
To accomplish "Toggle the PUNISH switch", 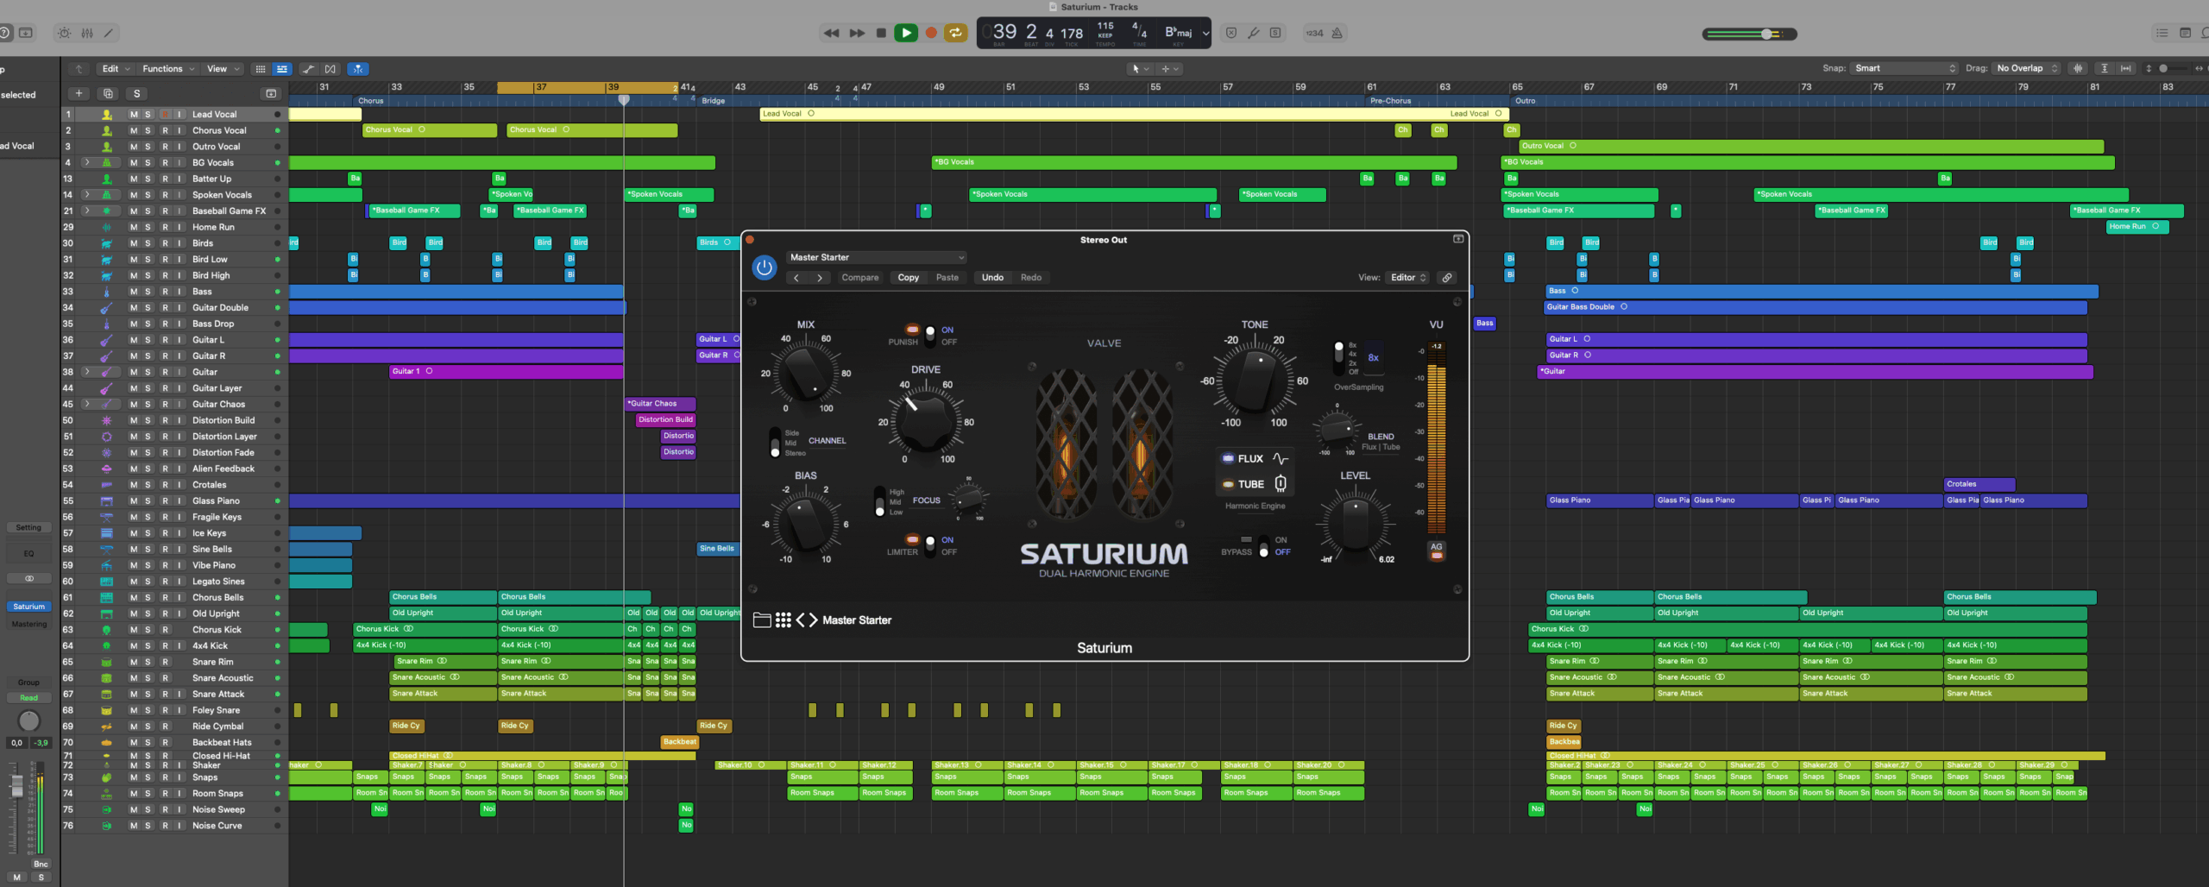I will pos(929,336).
